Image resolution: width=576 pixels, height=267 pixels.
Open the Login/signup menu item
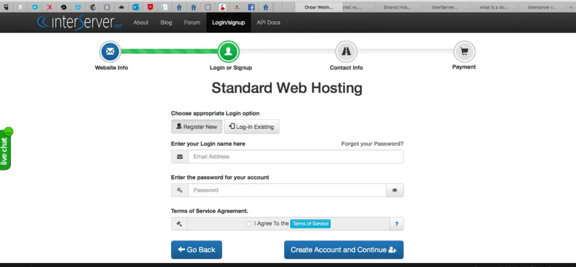tap(228, 22)
